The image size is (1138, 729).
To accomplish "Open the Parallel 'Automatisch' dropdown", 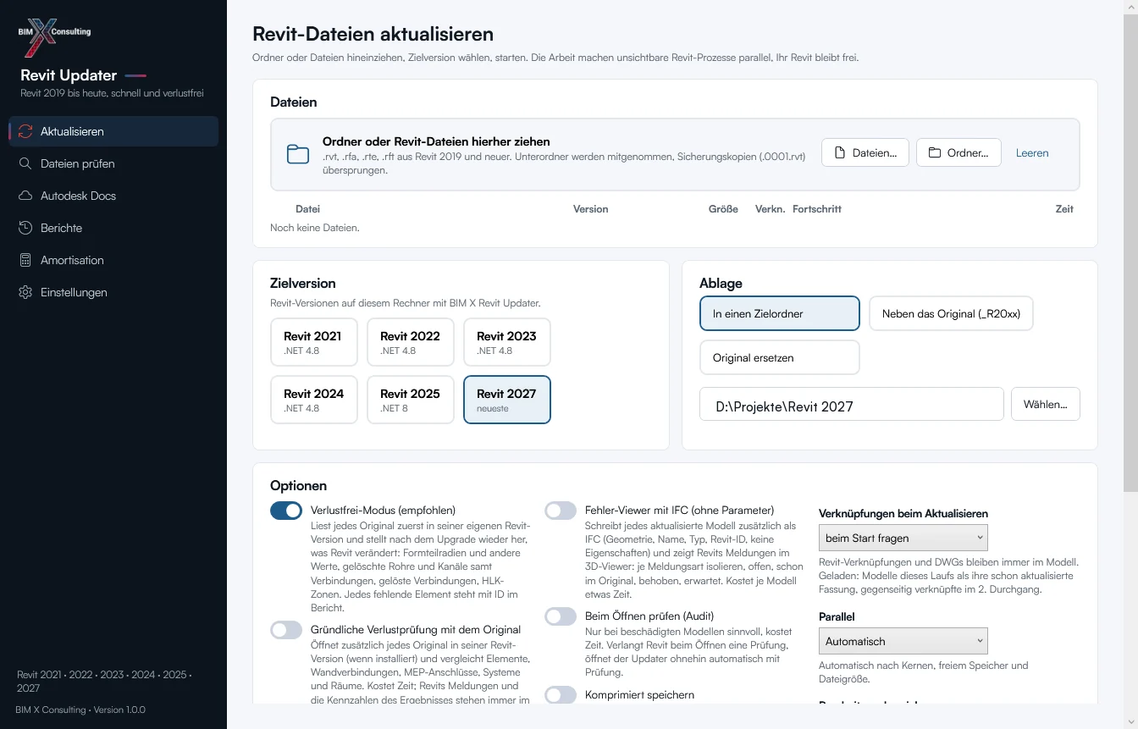I will pos(903,641).
